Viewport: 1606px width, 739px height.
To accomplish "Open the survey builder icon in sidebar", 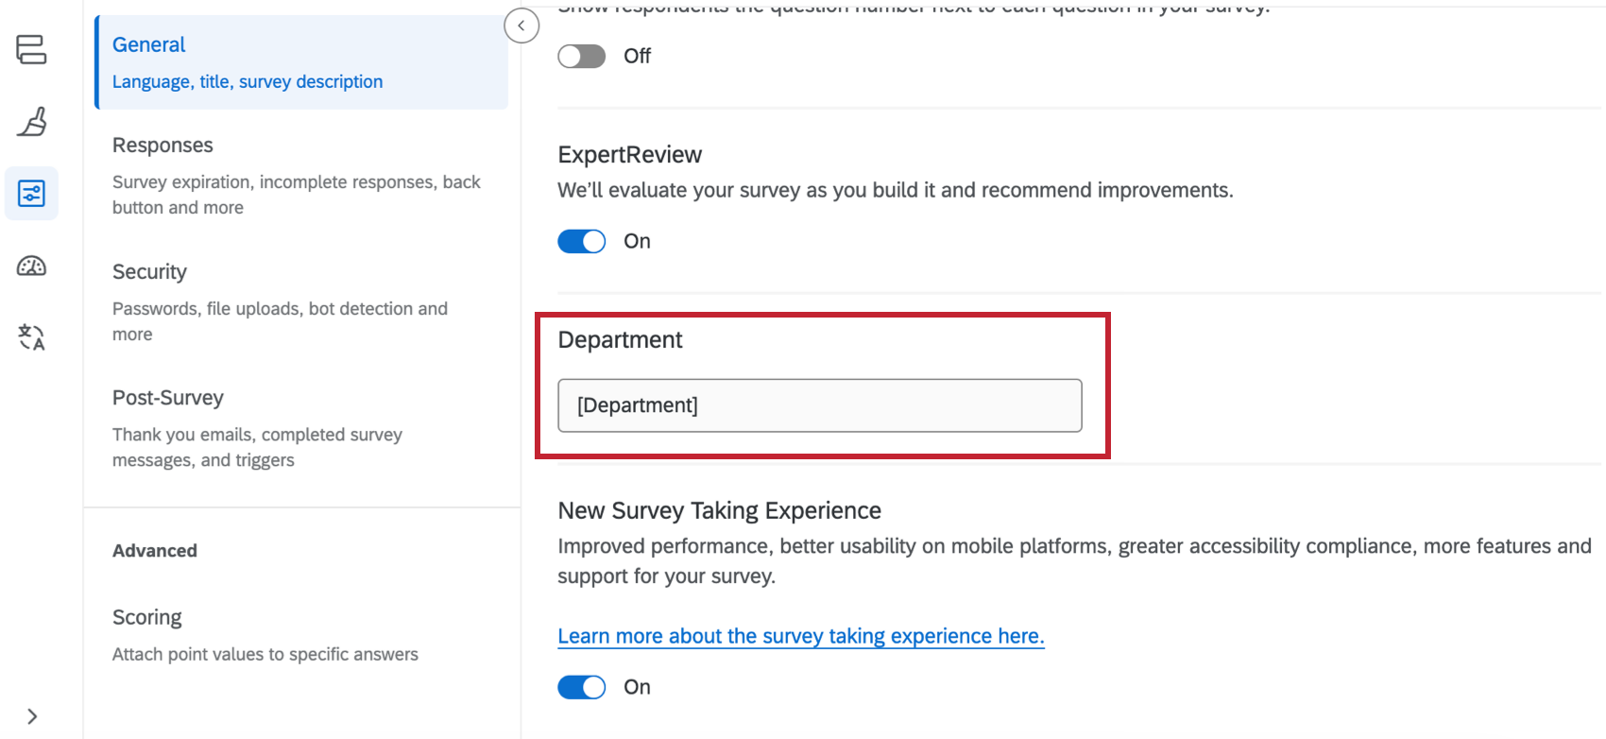I will (31, 49).
